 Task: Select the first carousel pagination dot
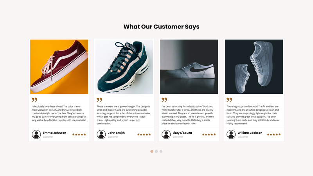click(x=152, y=151)
